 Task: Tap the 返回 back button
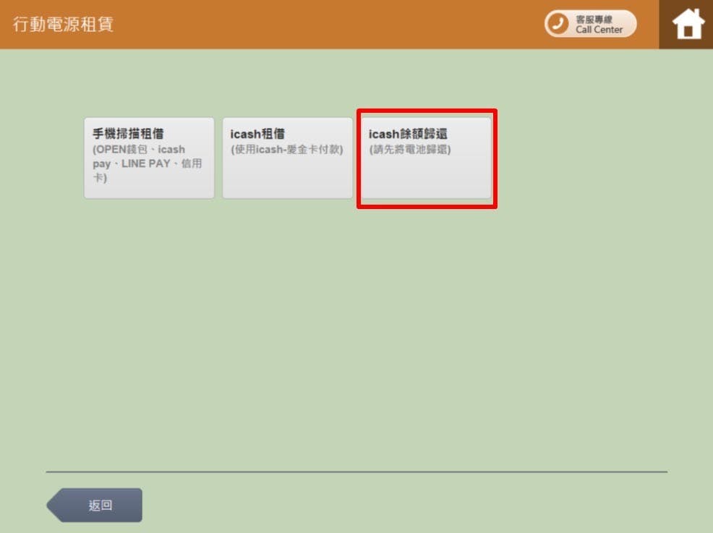tap(95, 505)
